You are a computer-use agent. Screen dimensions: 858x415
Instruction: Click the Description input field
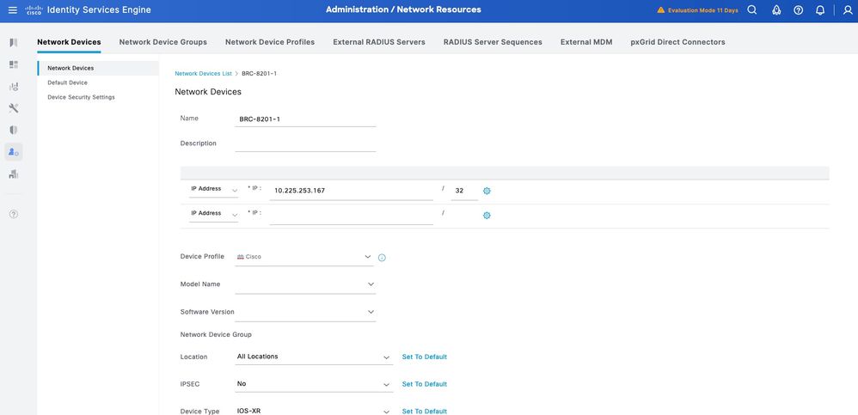click(x=305, y=143)
